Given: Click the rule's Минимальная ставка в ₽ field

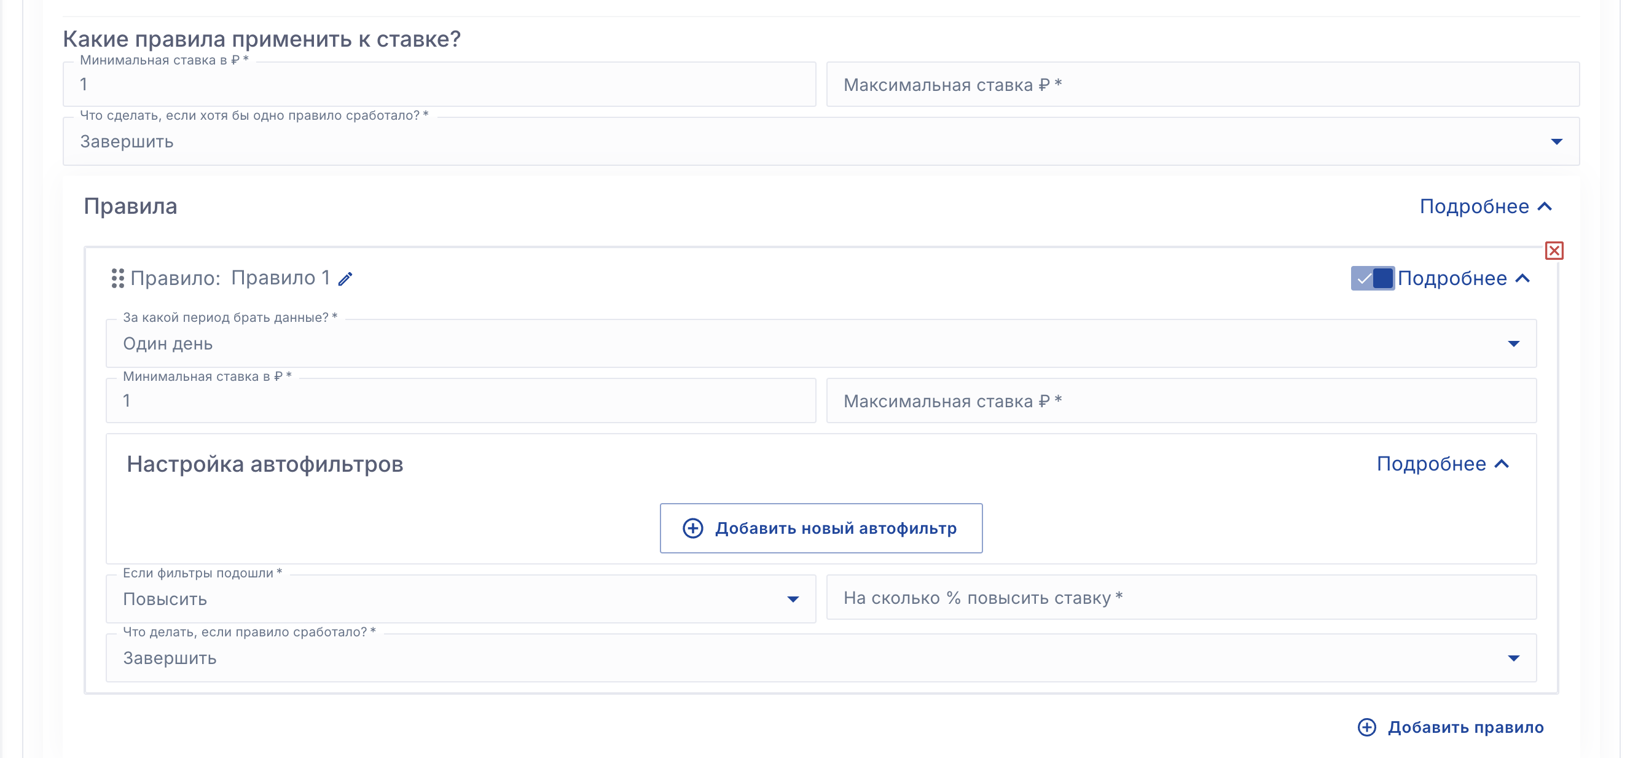Looking at the screenshot, I should coord(460,400).
